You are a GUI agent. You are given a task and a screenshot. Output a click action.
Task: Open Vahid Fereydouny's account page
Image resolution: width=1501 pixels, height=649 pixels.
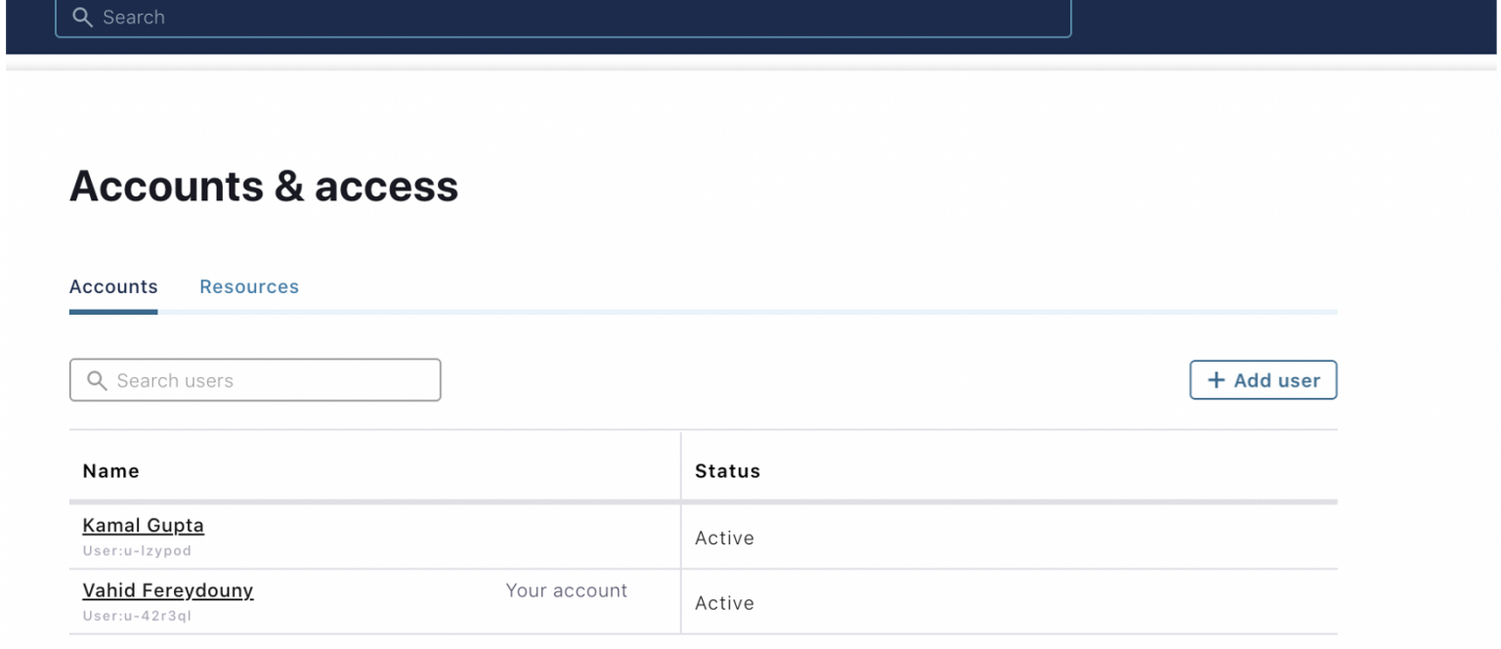pyautogui.click(x=167, y=590)
